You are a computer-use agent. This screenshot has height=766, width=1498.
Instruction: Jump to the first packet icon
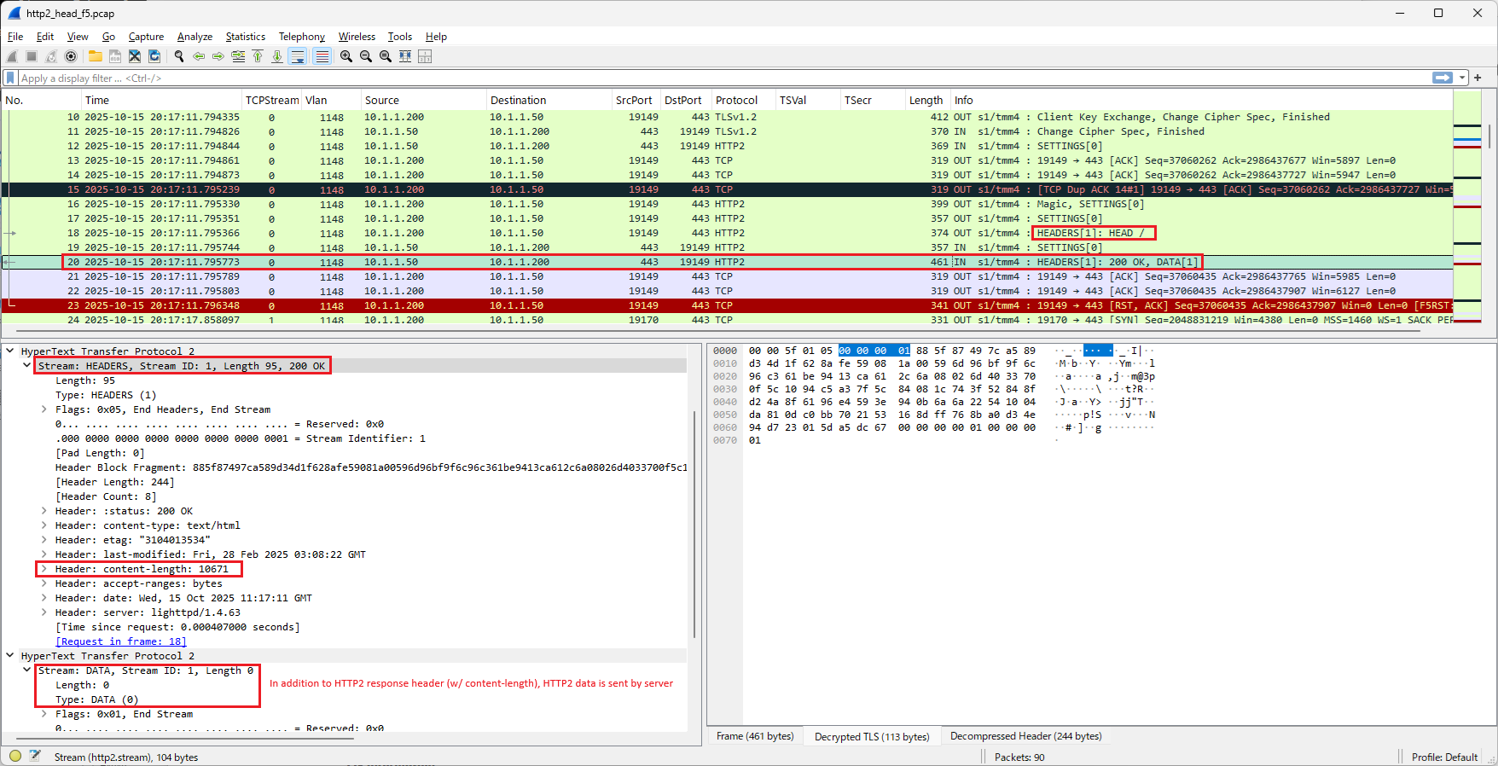tap(258, 56)
